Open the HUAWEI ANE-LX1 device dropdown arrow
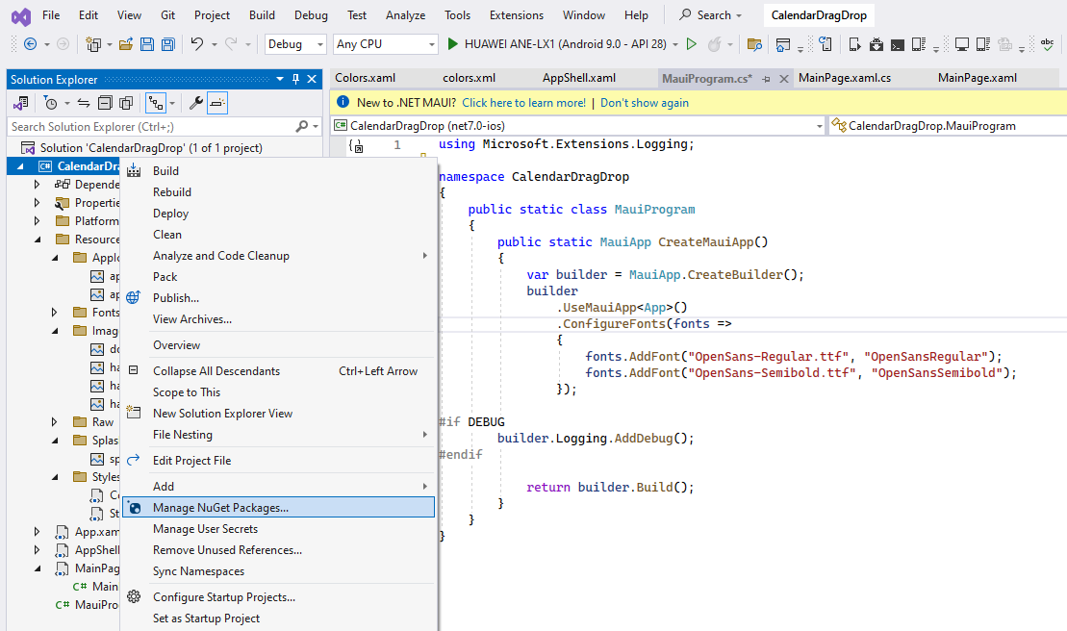Screen dimensions: 1067x631 (675, 44)
